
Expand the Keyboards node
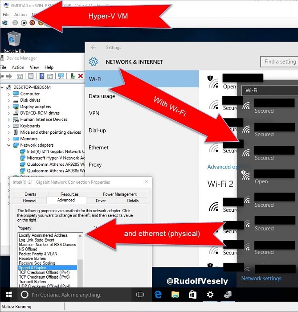8,126
